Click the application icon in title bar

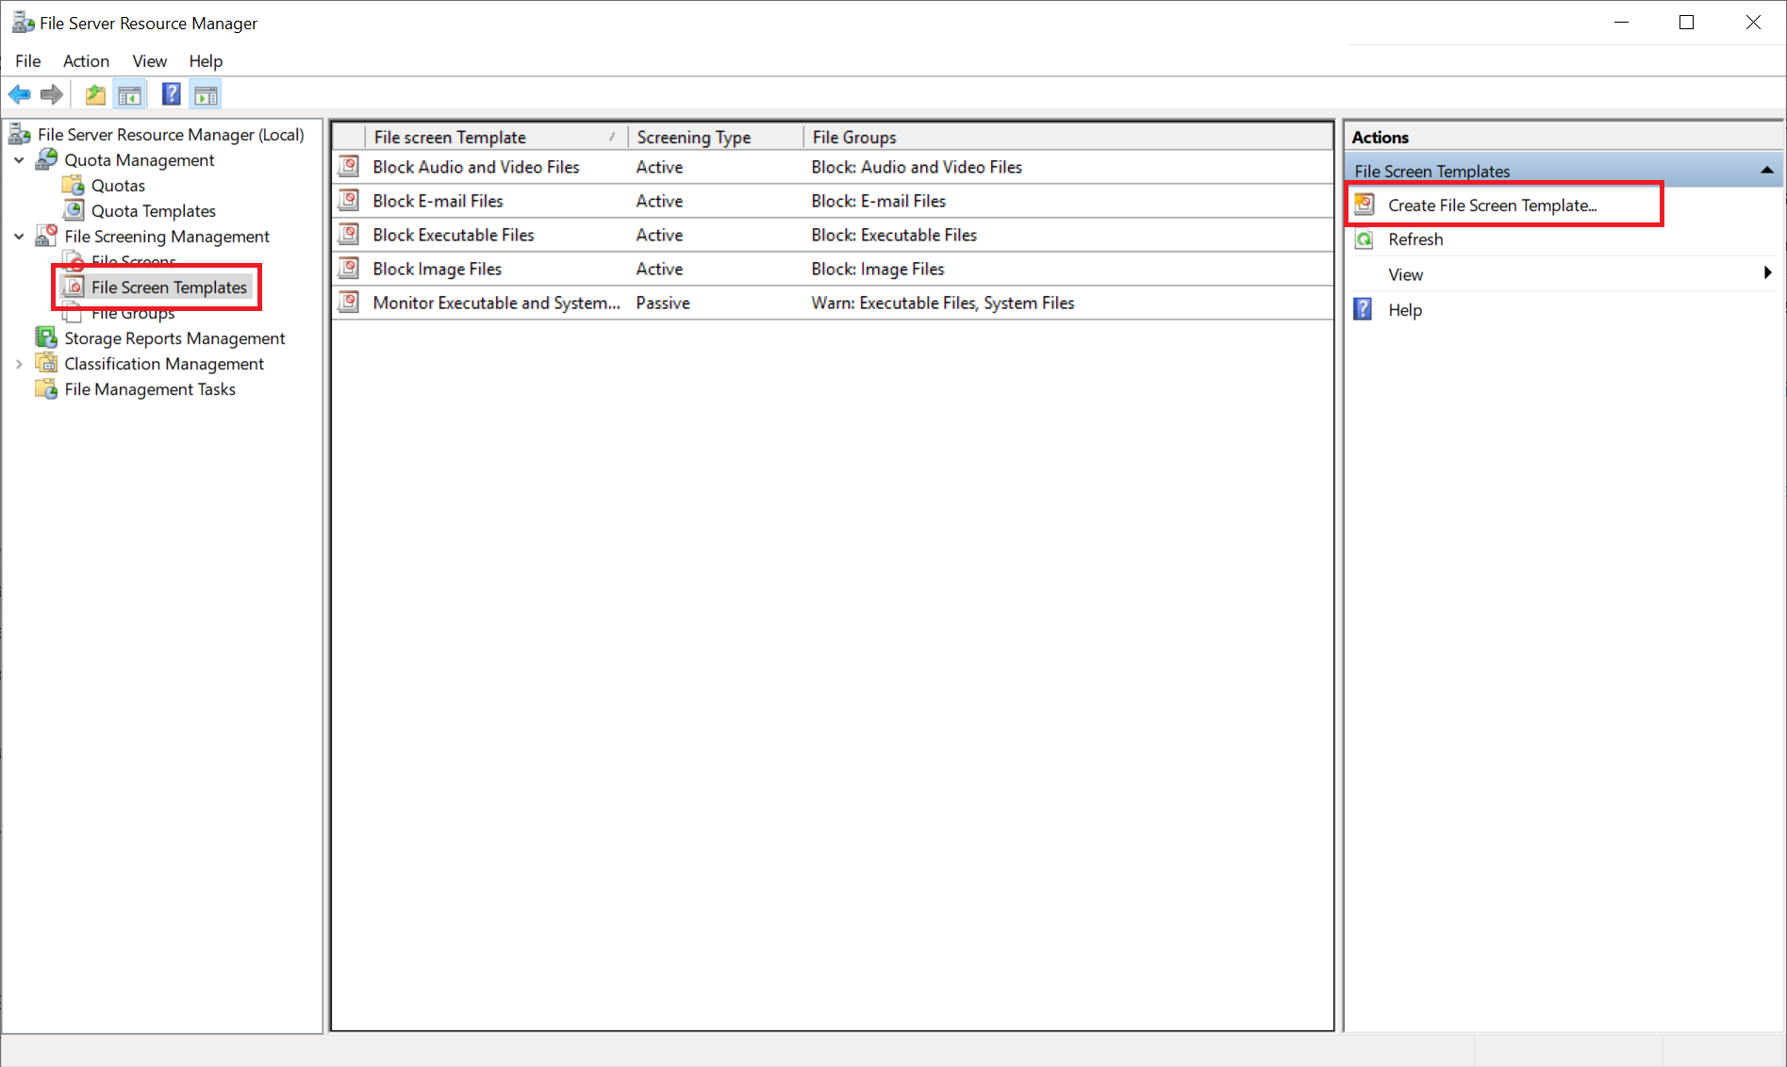click(x=24, y=22)
